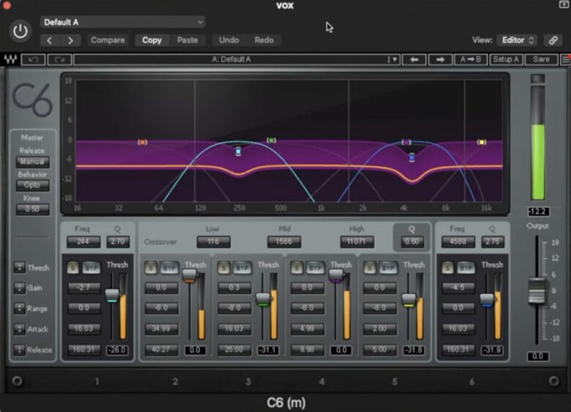Click the Q 2.70 field
This screenshot has width=571, height=412.
[118, 241]
